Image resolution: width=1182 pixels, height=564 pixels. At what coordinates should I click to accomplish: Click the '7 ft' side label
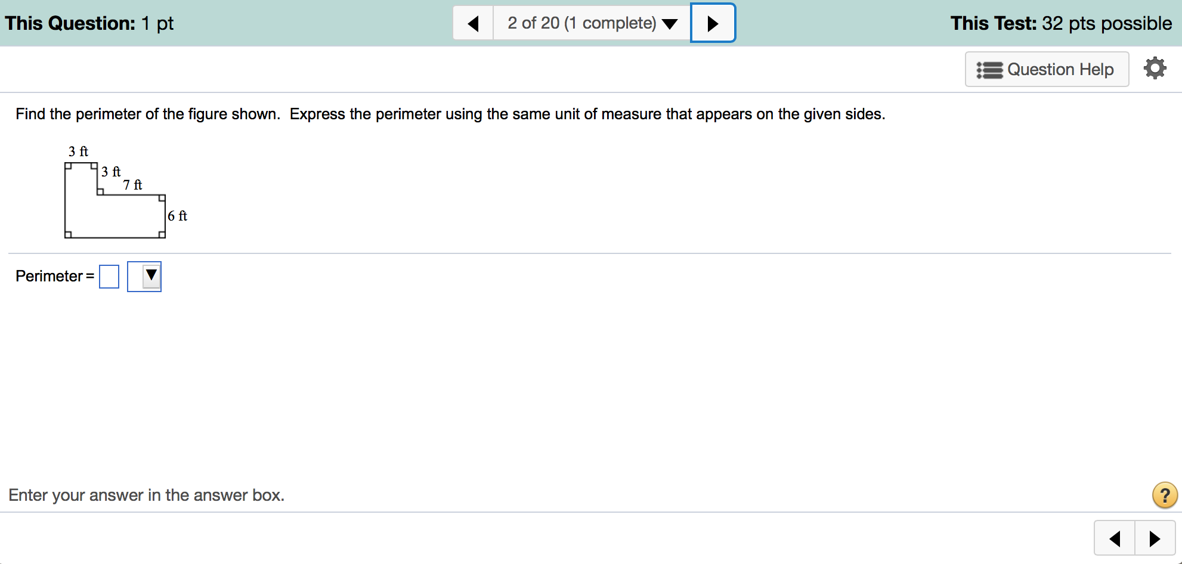(132, 185)
